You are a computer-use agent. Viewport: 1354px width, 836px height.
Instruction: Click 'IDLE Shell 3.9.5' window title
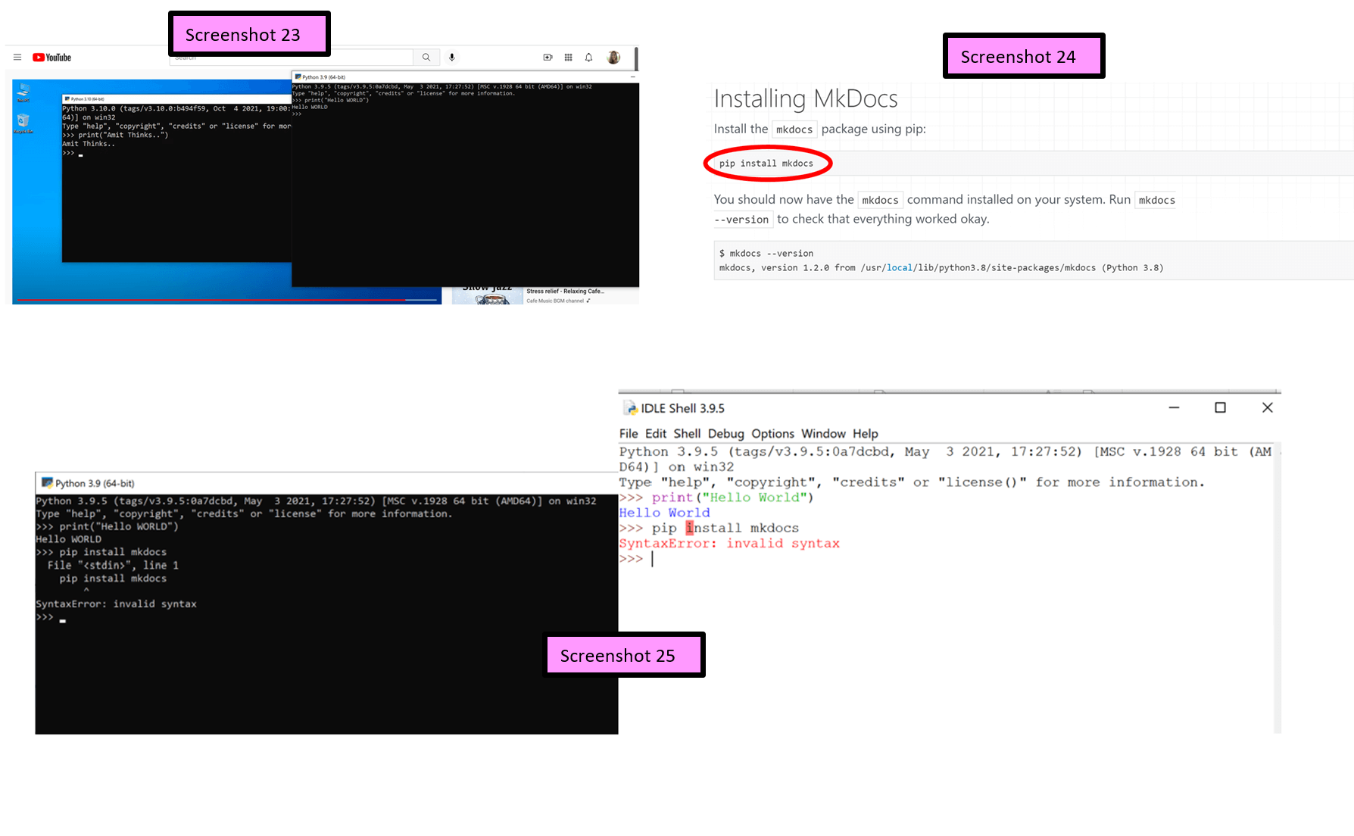[682, 408]
